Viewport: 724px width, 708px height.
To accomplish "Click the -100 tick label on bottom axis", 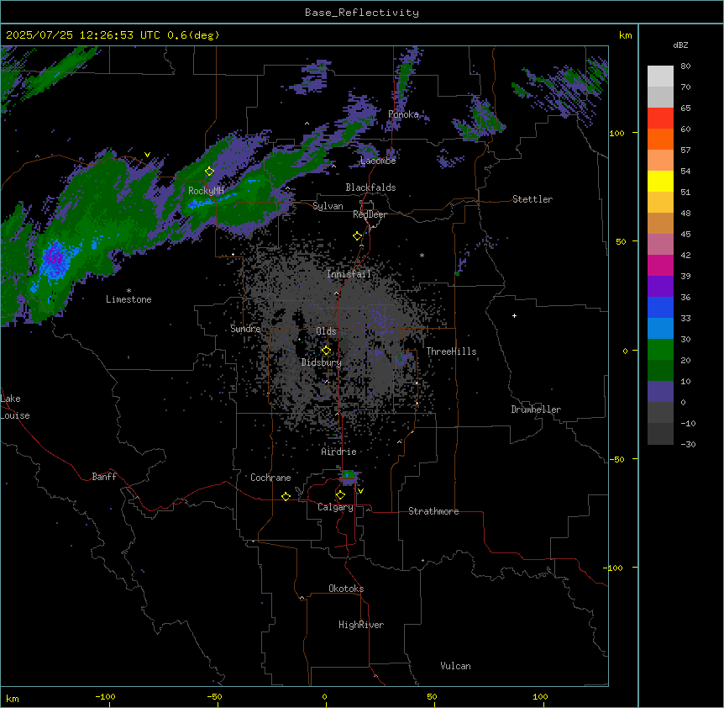I will pos(105,696).
